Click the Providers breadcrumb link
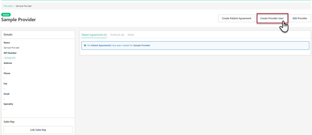This screenshot has width=312, height=135. 8,6
